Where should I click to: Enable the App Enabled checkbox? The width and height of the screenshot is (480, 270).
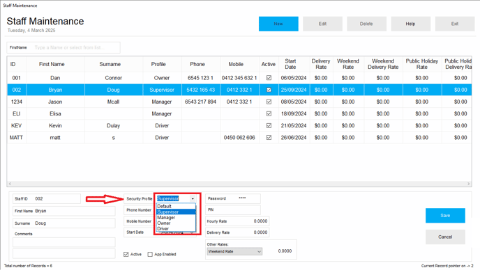point(150,255)
